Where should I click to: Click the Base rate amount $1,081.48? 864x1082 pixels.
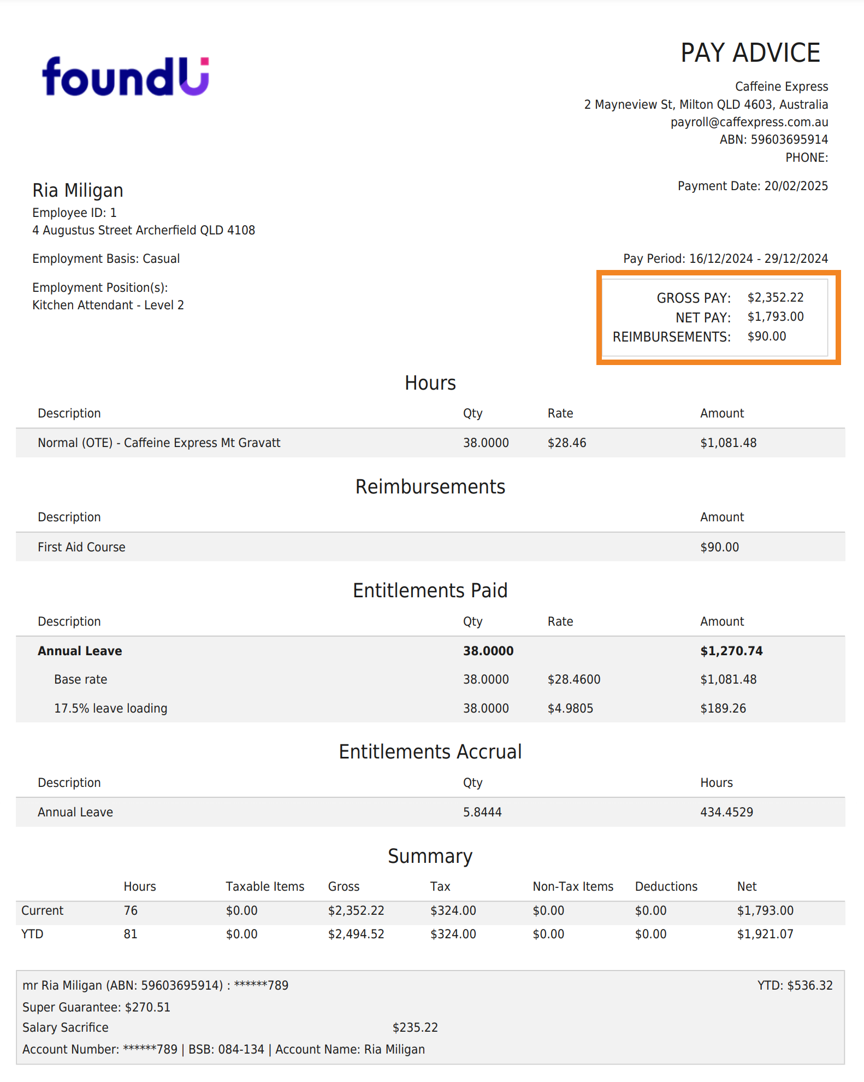[728, 679]
